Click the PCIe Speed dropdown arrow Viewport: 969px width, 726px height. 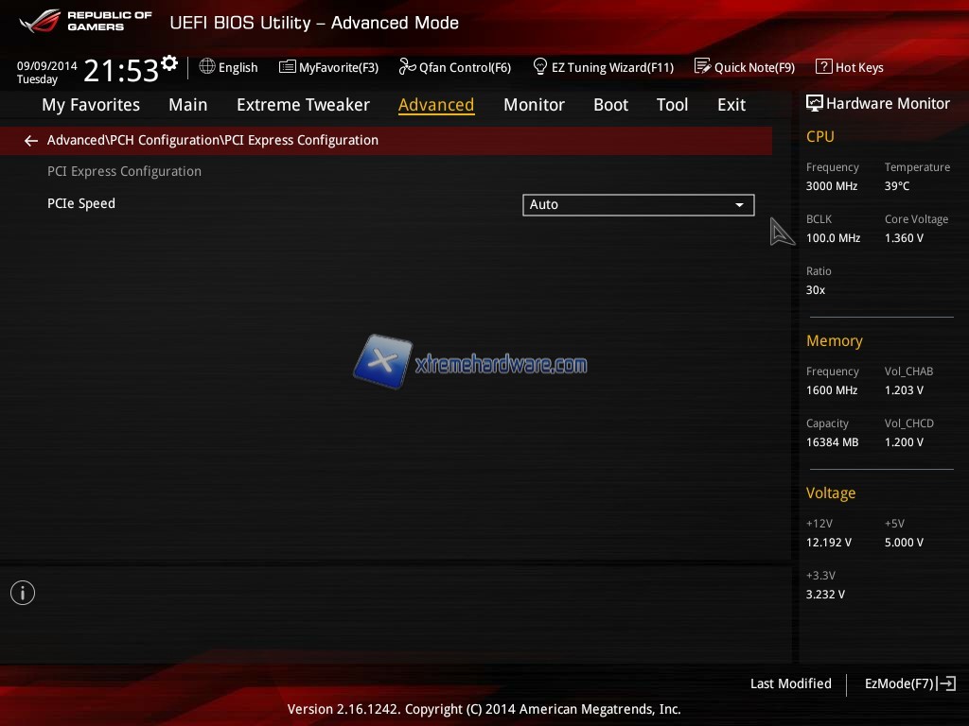tap(740, 205)
